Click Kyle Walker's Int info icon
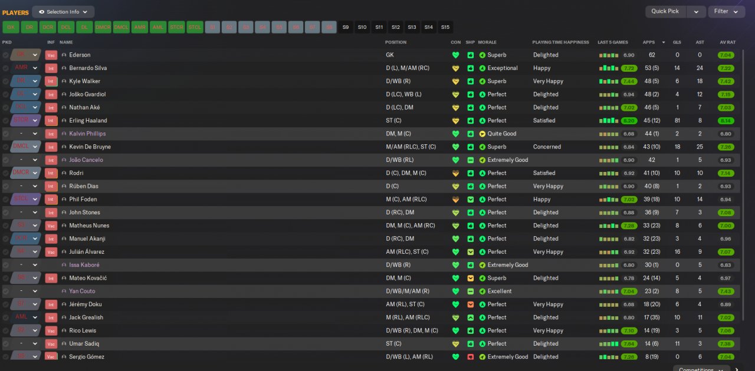Screen dimensions: 755x371 point(51,81)
